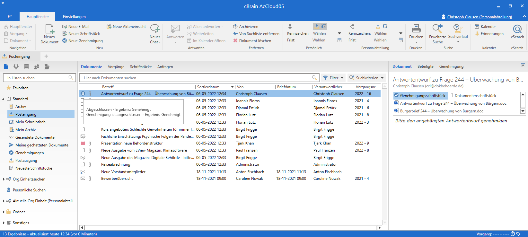This screenshot has width=528, height=237.
Task: Click Neues Schriftstück
Action: (81, 34)
